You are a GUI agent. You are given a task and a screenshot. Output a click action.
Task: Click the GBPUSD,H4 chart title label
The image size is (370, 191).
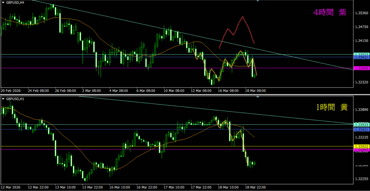15,2
